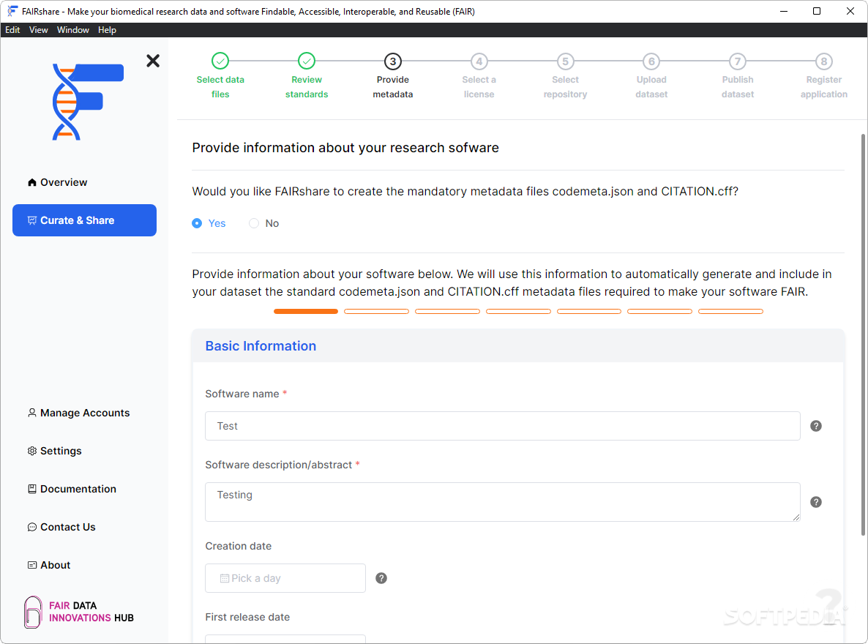Click the Software description/abstract label

tap(278, 465)
